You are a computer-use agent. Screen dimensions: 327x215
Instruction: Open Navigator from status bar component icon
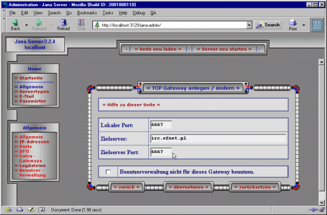pyautogui.click(x=8, y=209)
